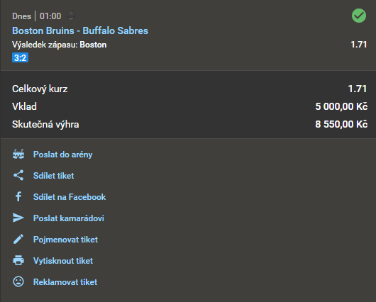
Task: Click the pencil icon for naming ticket
Action: (x=18, y=239)
